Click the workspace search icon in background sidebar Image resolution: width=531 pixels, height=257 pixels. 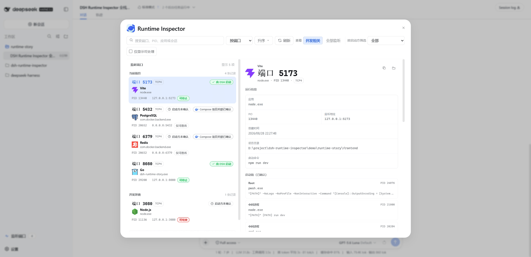[x=49, y=36]
